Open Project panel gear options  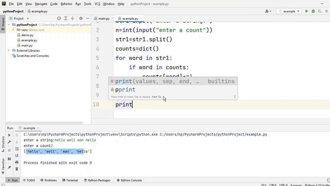[x=81, y=19]
